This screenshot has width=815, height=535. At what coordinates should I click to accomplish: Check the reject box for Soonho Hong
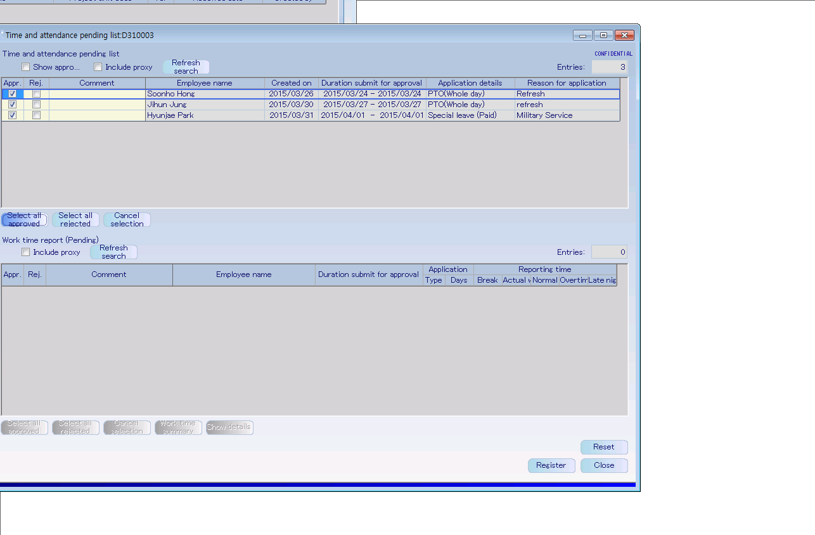pos(37,94)
